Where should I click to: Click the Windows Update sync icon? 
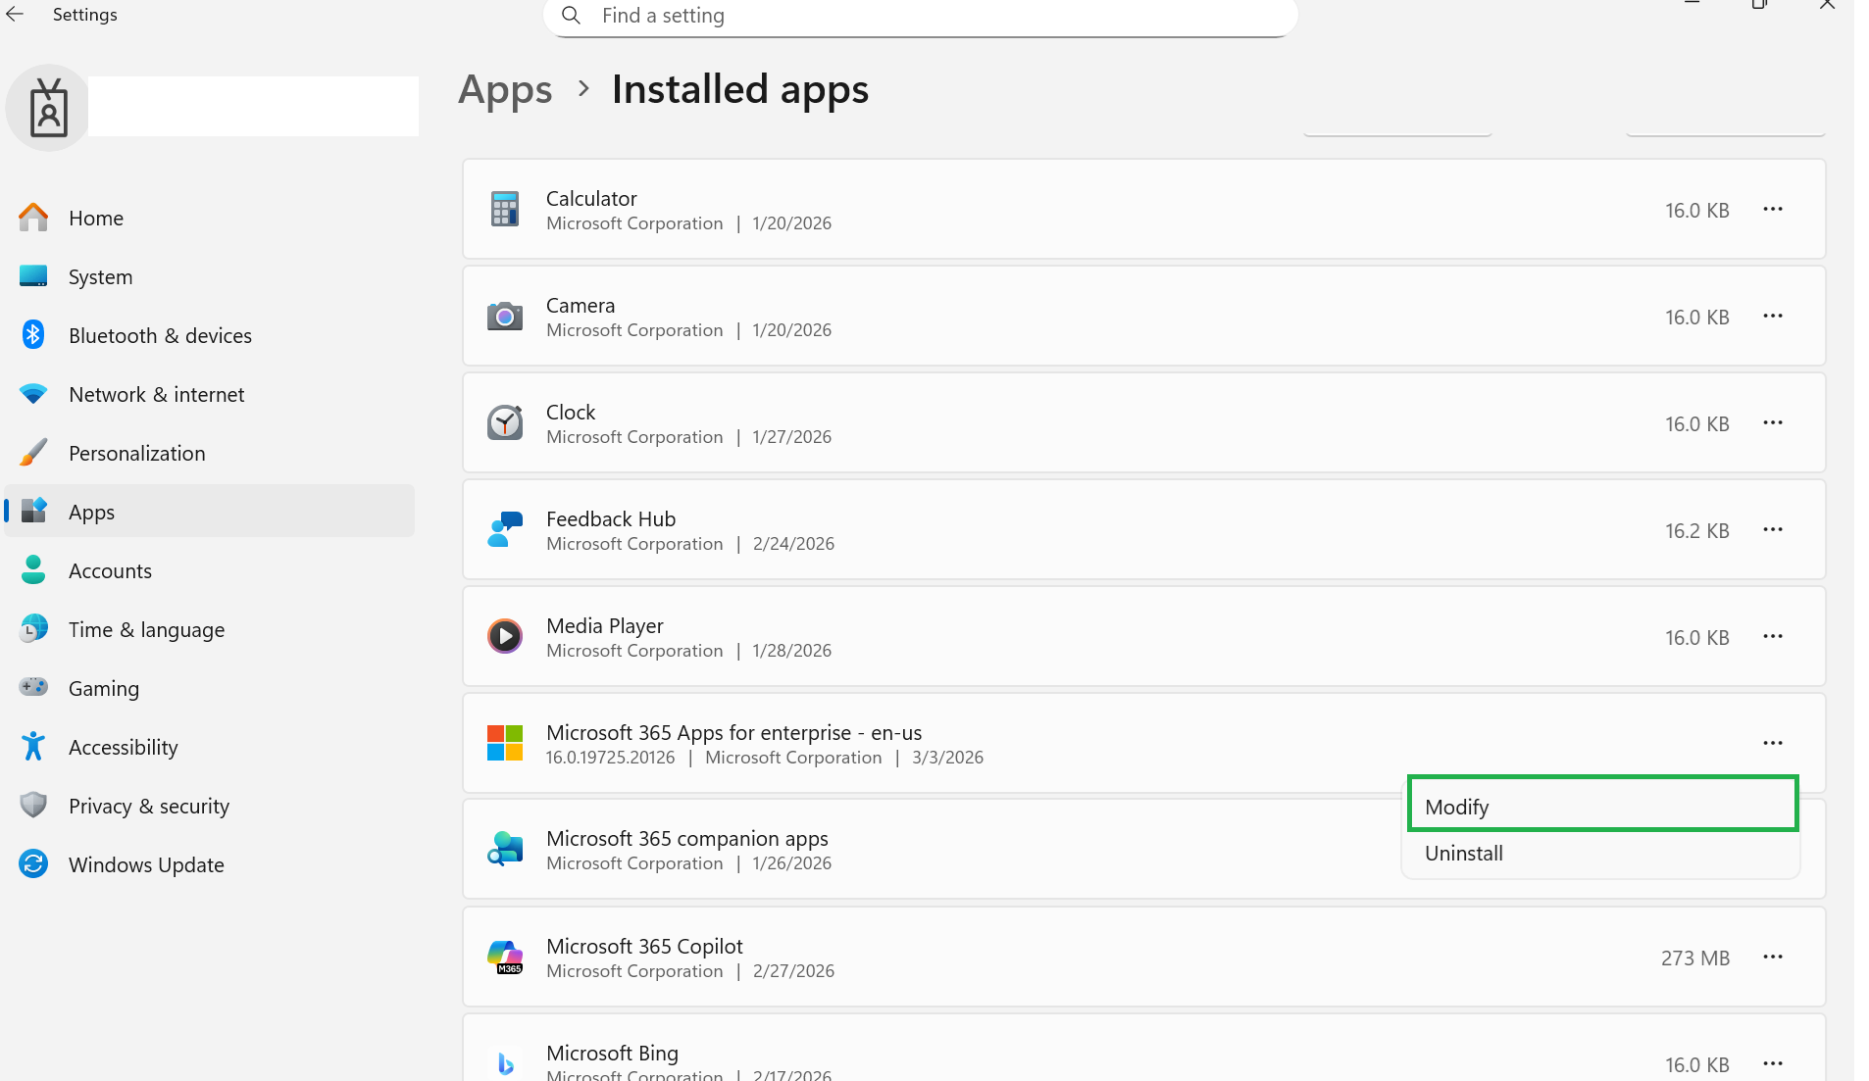[x=33, y=864]
